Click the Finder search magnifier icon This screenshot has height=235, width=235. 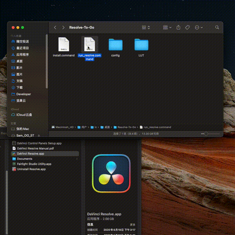point(217,27)
